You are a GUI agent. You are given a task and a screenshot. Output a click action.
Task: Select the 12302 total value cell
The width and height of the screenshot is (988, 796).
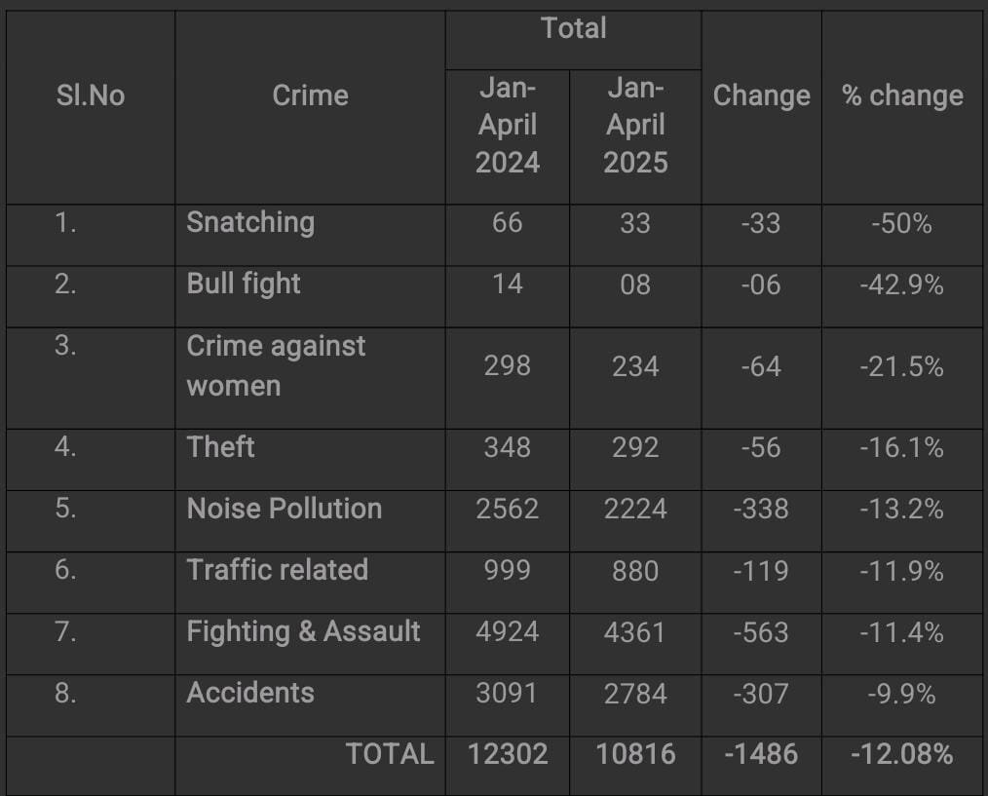click(x=508, y=753)
